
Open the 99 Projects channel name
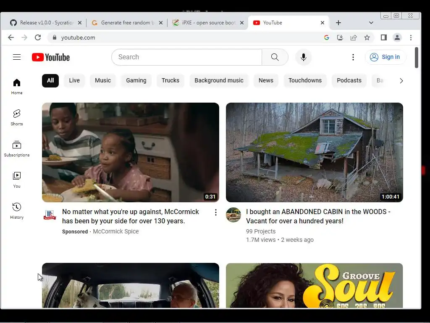(261, 231)
